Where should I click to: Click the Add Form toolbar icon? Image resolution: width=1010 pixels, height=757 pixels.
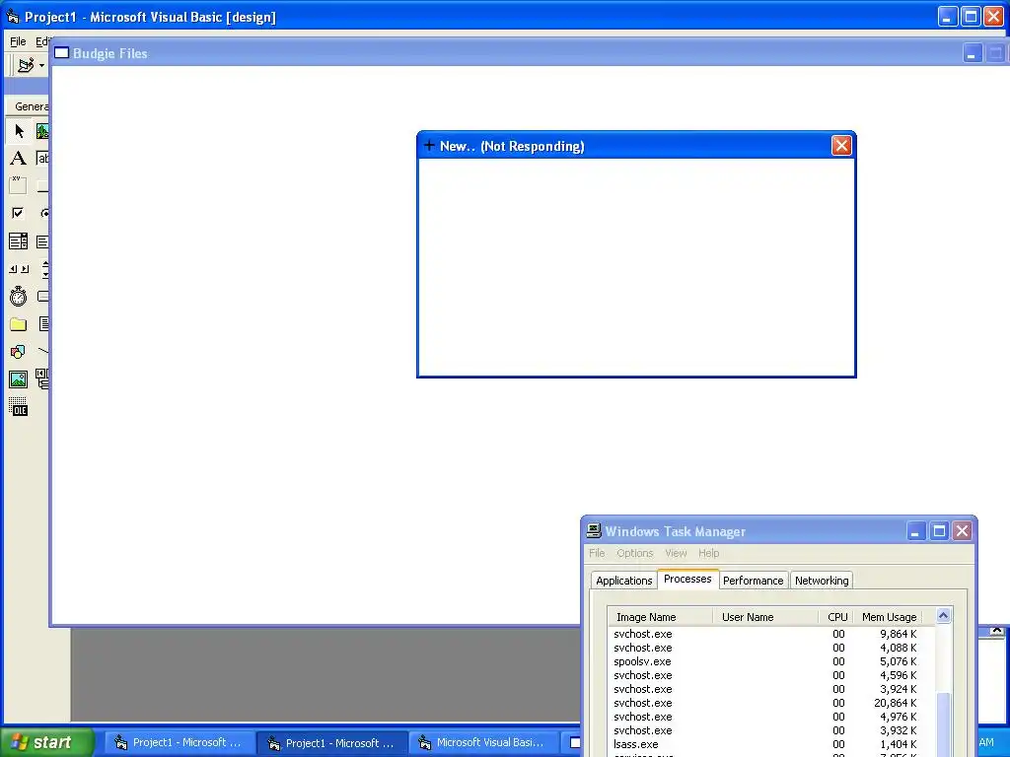click(x=26, y=65)
